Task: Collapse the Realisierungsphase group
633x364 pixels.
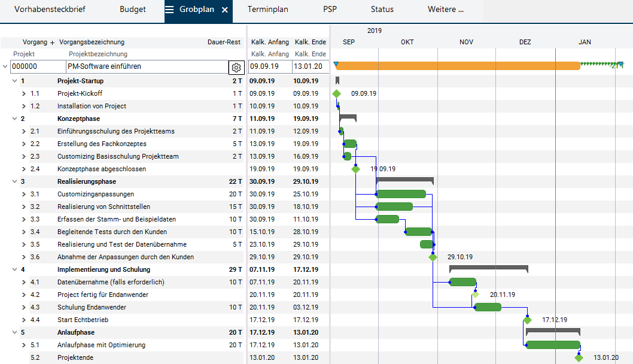Action: click(x=14, y=181)
